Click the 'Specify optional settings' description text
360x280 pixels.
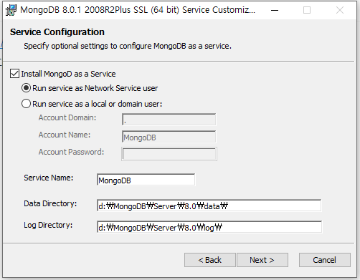128,46
